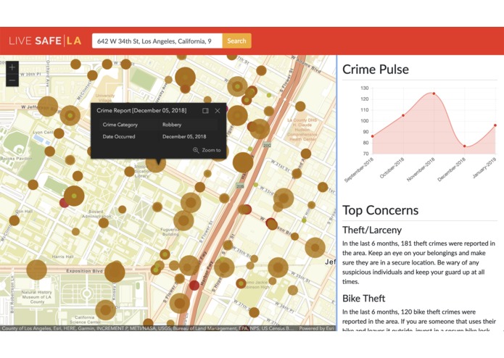This screenshot has width=504, height=358.
Task: Click the December 05, 2018 date value
Action: tap(184, 136)
